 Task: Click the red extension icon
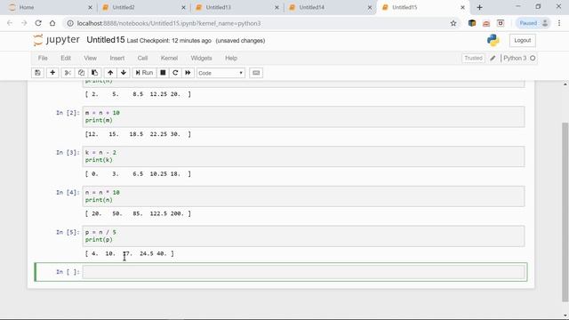[486, 23]
